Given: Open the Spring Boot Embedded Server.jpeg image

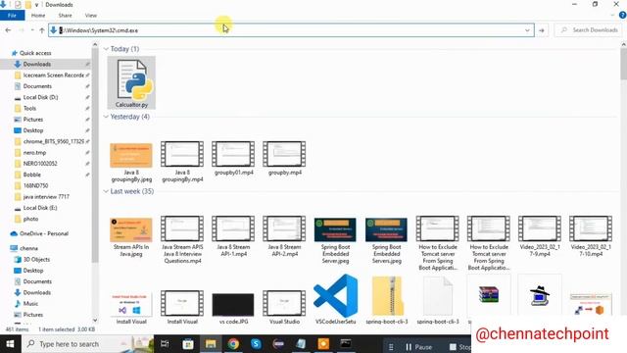Looking at the screenshot, I should [335, 229].
